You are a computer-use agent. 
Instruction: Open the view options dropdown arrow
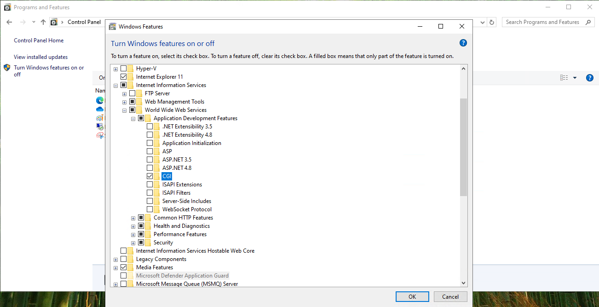click(x=575, y=78)
